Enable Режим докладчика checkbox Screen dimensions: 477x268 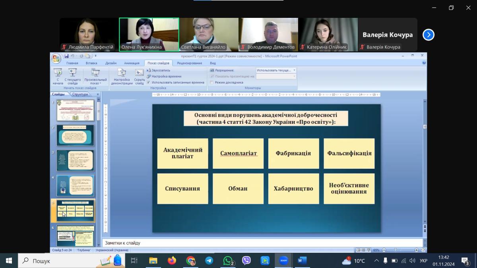click(212, 83)
